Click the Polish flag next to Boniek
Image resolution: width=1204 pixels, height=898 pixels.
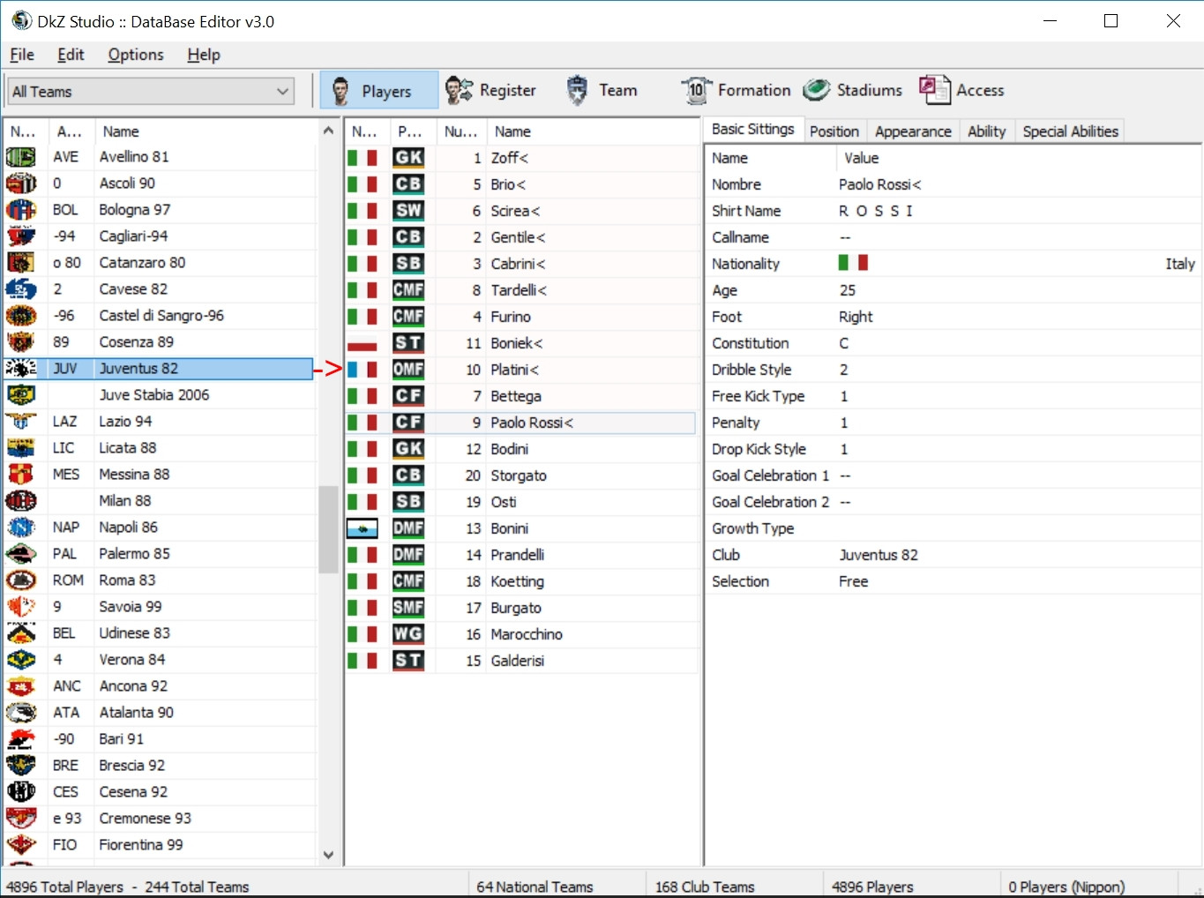[x=363, y=343]
